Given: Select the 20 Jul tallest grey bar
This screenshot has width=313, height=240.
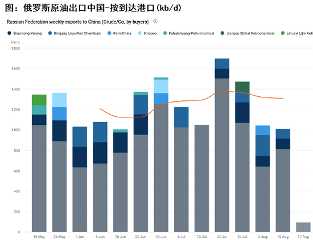Looking at the screenshot, I should (x=222, y=155).
